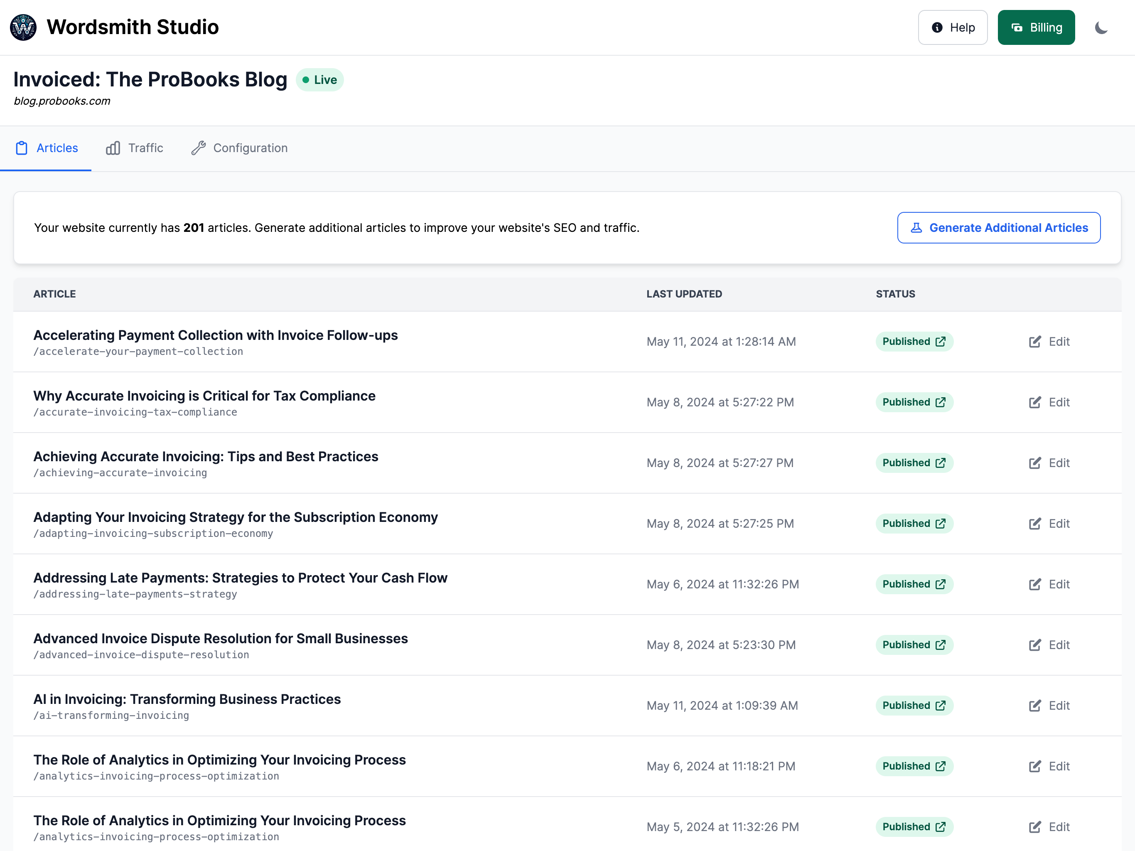Click edit icon for Accelerating Payment Collection article

click(x=1034, y=342)
